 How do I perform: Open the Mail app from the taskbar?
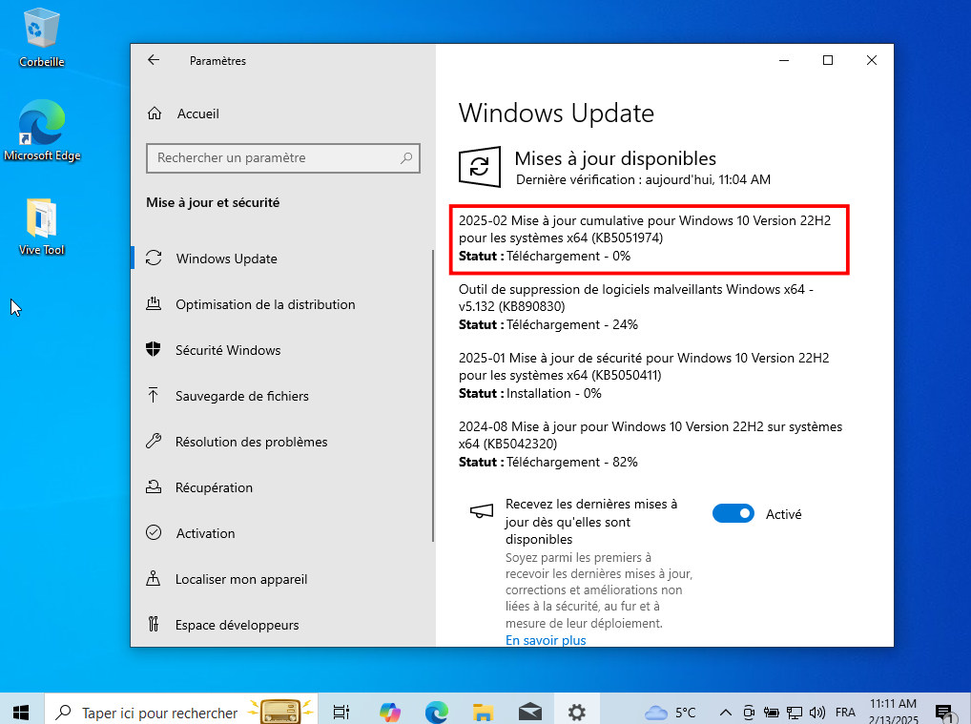tap(530, 713)
